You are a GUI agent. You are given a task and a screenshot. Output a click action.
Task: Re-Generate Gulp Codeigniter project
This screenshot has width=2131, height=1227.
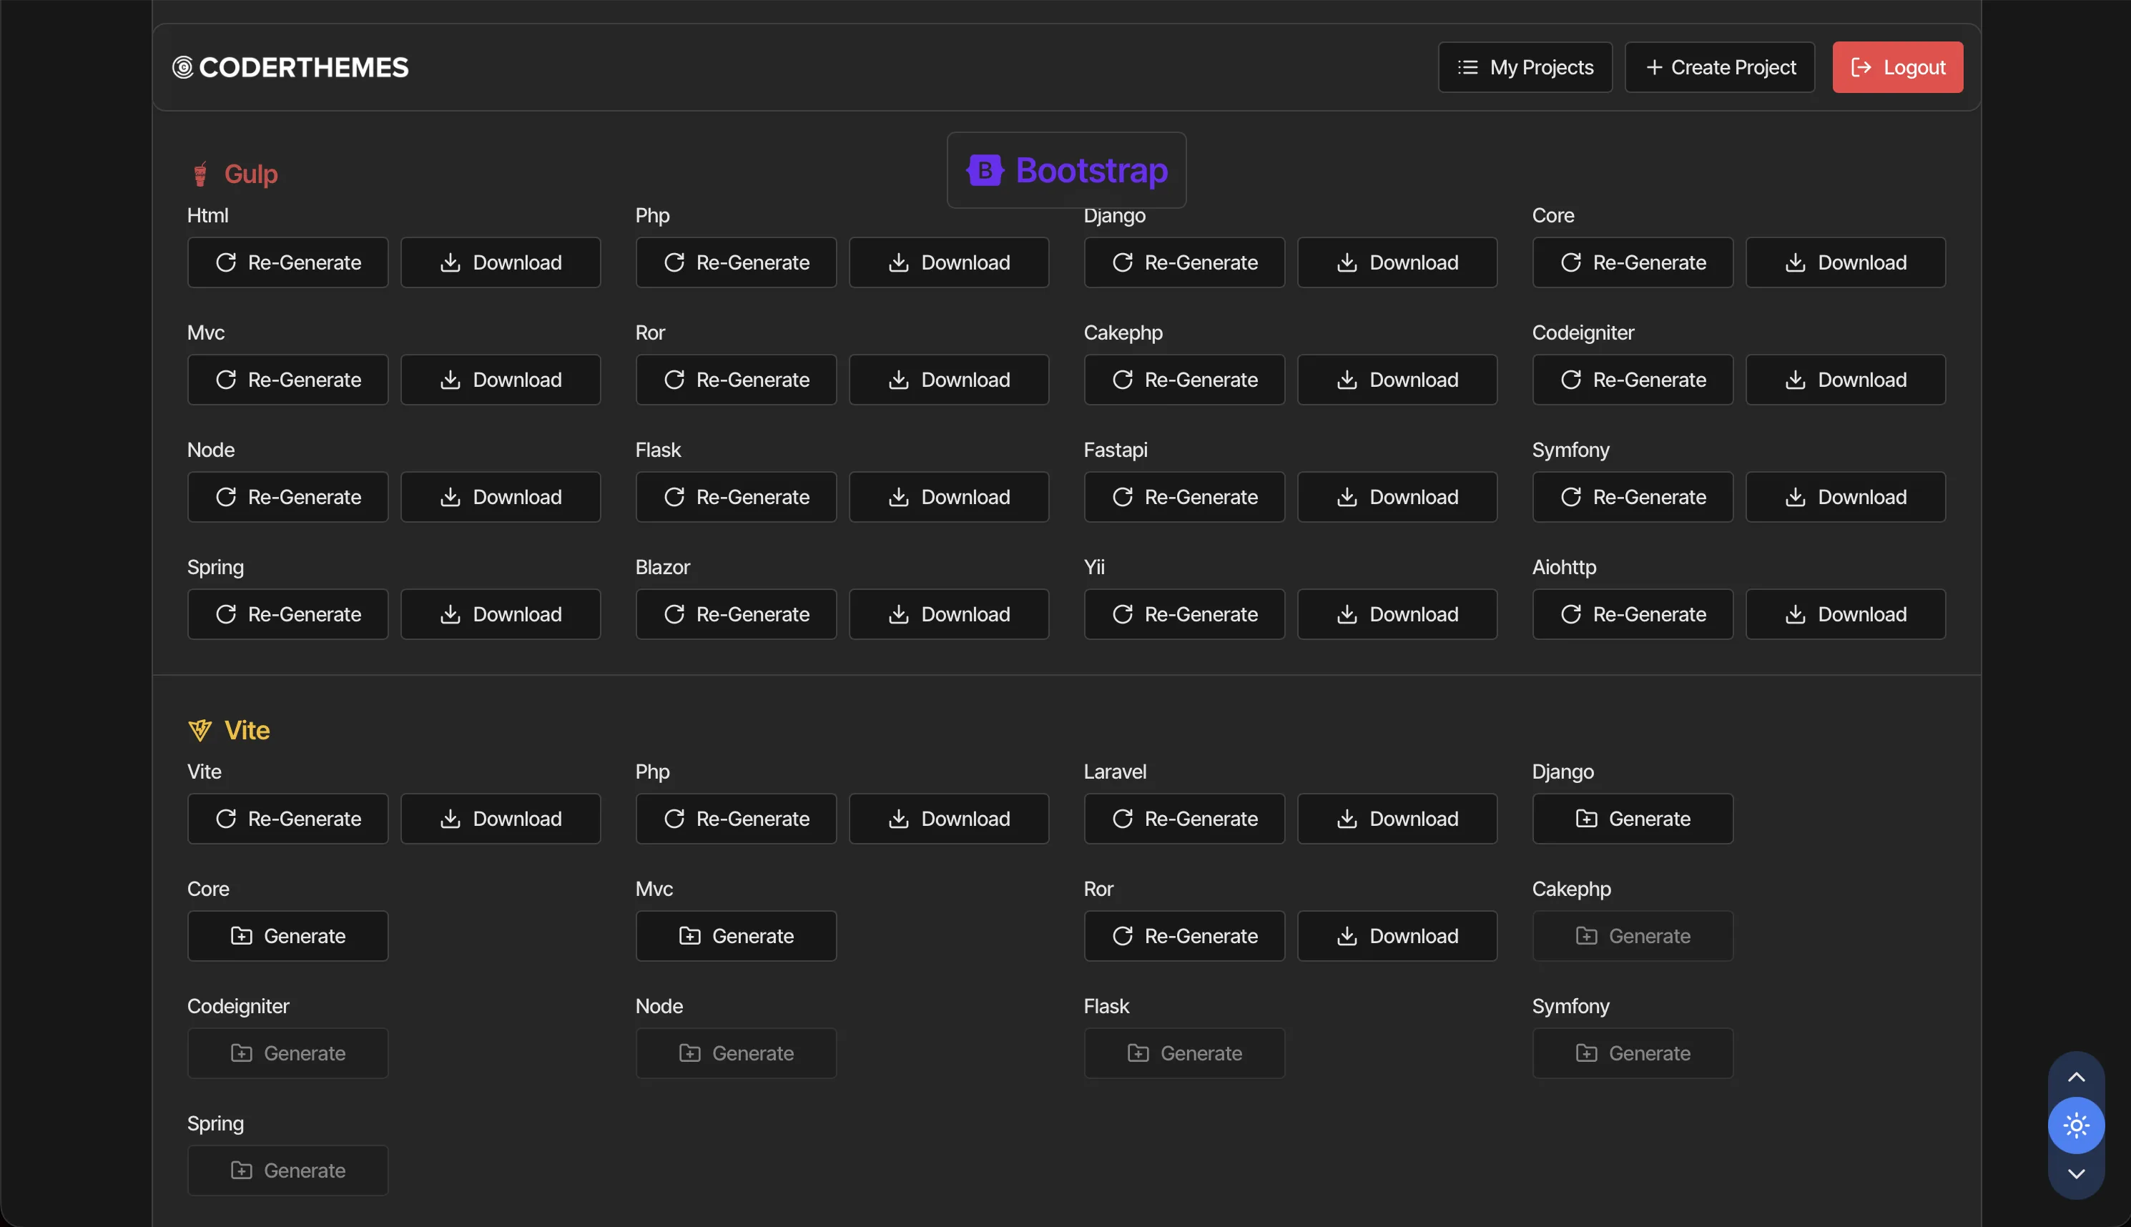(1632, 379)
